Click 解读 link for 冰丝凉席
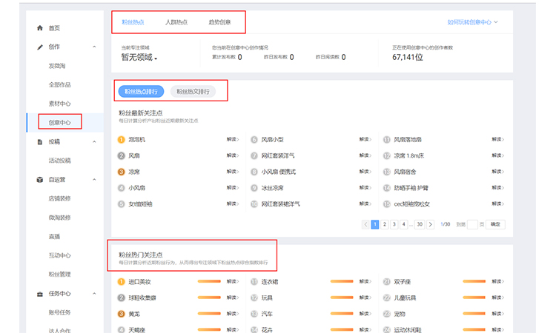The image size is (556, 333). click(x=365, y=187)
